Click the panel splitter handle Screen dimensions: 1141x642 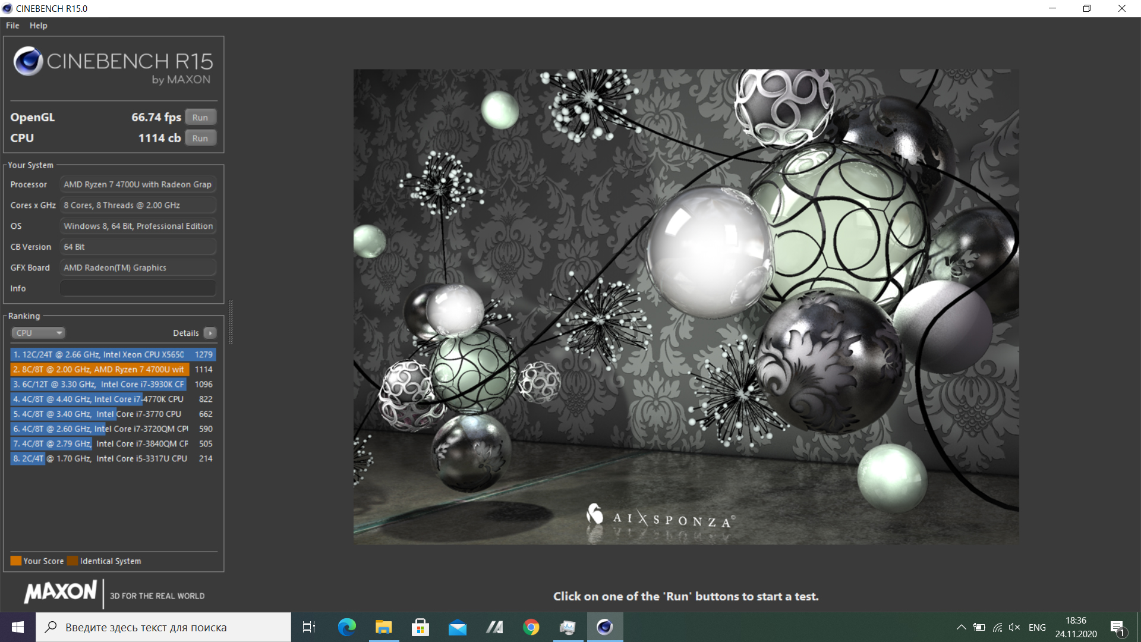(x=231, y=322)
